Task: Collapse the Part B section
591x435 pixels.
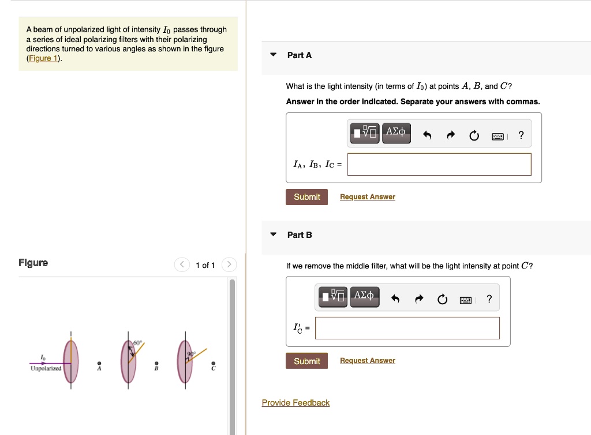Action: [274, 235]
